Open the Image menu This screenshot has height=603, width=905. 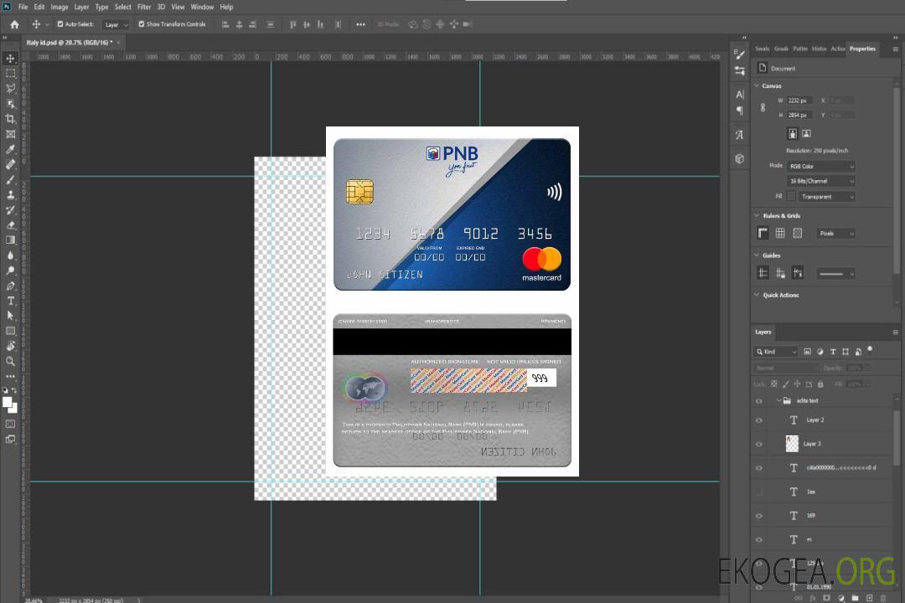pos(59,7)
